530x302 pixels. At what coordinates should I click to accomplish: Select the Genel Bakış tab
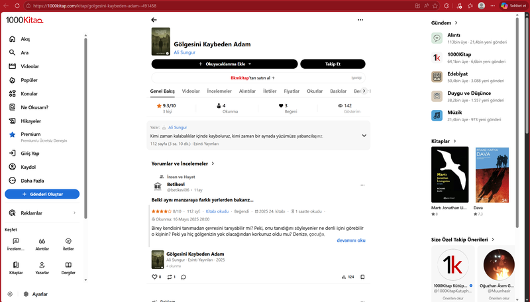click(162, 91)
